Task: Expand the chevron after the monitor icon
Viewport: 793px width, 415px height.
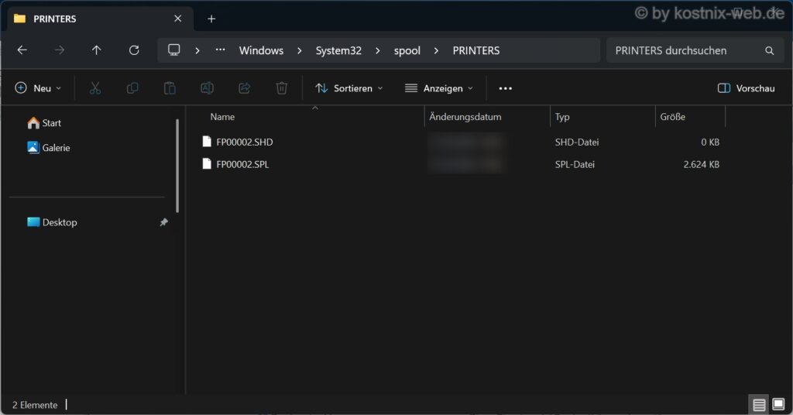Action: click(x=197, y=50)
